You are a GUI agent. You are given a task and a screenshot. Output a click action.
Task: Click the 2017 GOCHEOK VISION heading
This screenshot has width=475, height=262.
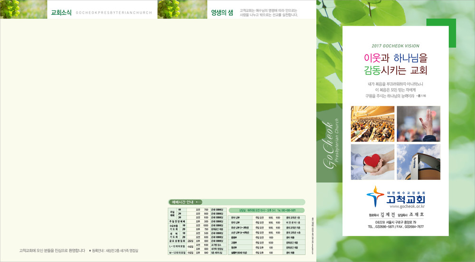395,46
